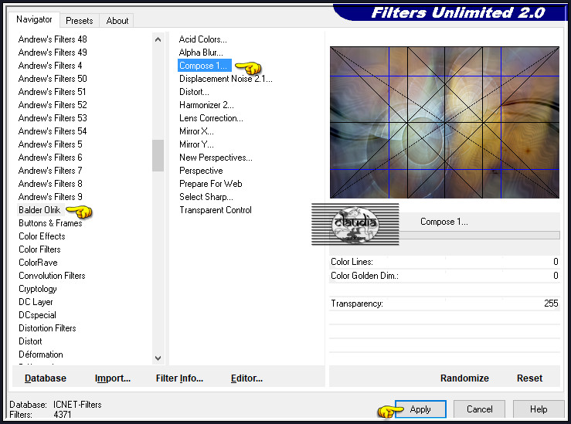
Task: Select the Color Filters category
Action: point(39,249)
